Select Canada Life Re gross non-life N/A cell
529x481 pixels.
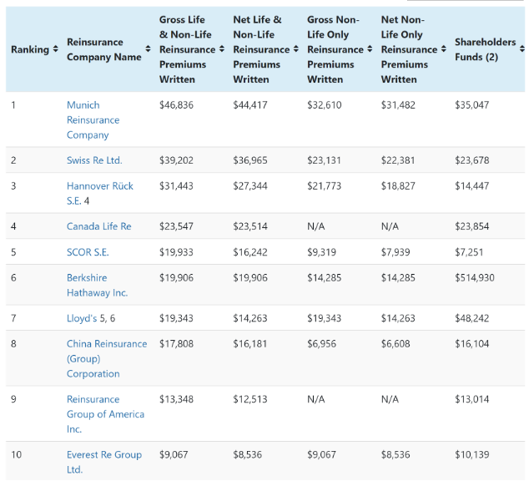pyautogui.click(x=315, y=226)
